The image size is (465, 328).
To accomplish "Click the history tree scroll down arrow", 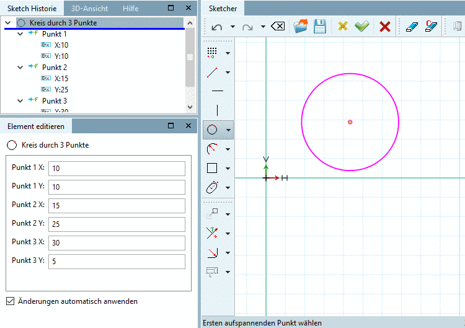I will 190,107.
